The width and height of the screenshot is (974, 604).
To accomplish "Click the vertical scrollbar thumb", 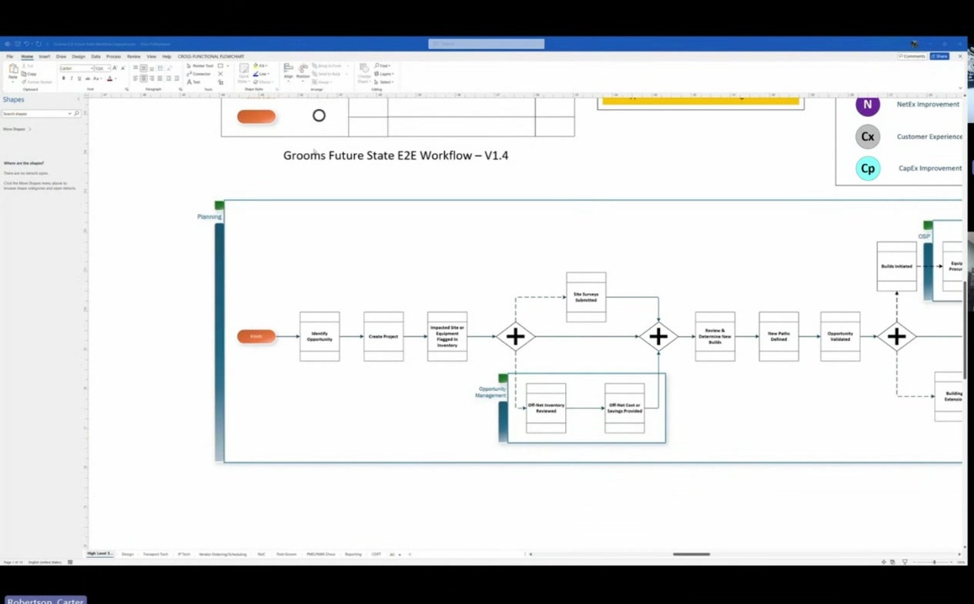I will 965,329.
